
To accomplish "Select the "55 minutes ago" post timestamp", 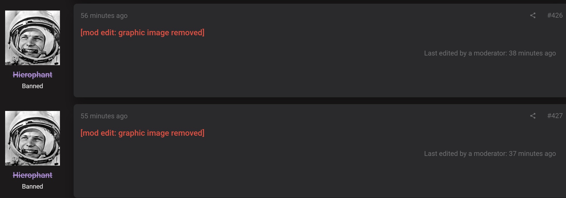I will (104, 116).
